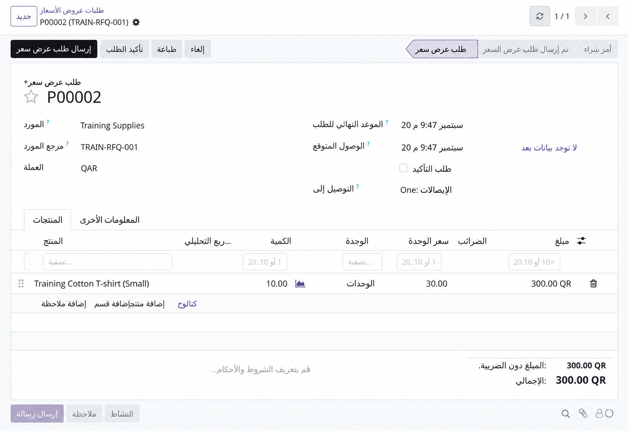The height and width of the screenshot is (431, 628).
Task: Open attachments with the paperclip icon
Action: [x=583, y=413]
